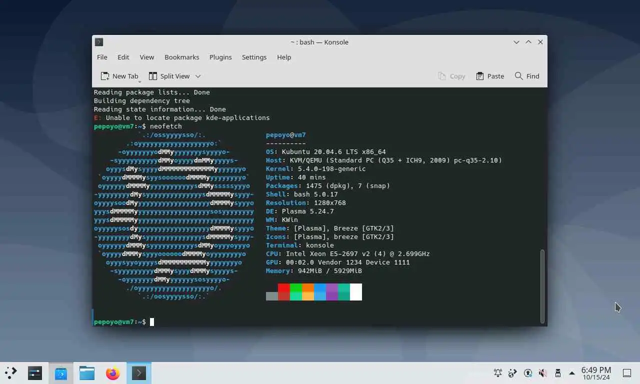Close the Konsole window

(540, 42)
